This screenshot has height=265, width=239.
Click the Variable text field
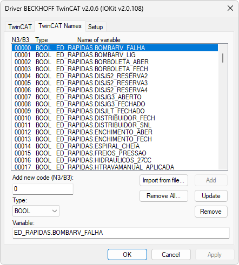tap(121, 233)
